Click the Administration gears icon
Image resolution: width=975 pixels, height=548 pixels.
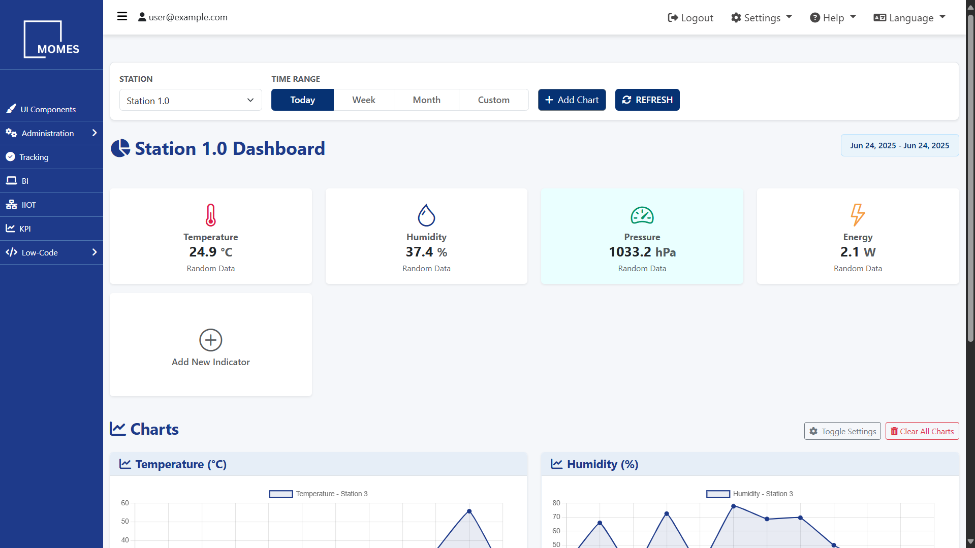pyautogui.click(x=11, y=133)
